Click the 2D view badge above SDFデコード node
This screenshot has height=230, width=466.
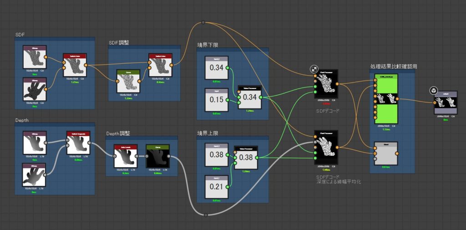coord(314,69)
